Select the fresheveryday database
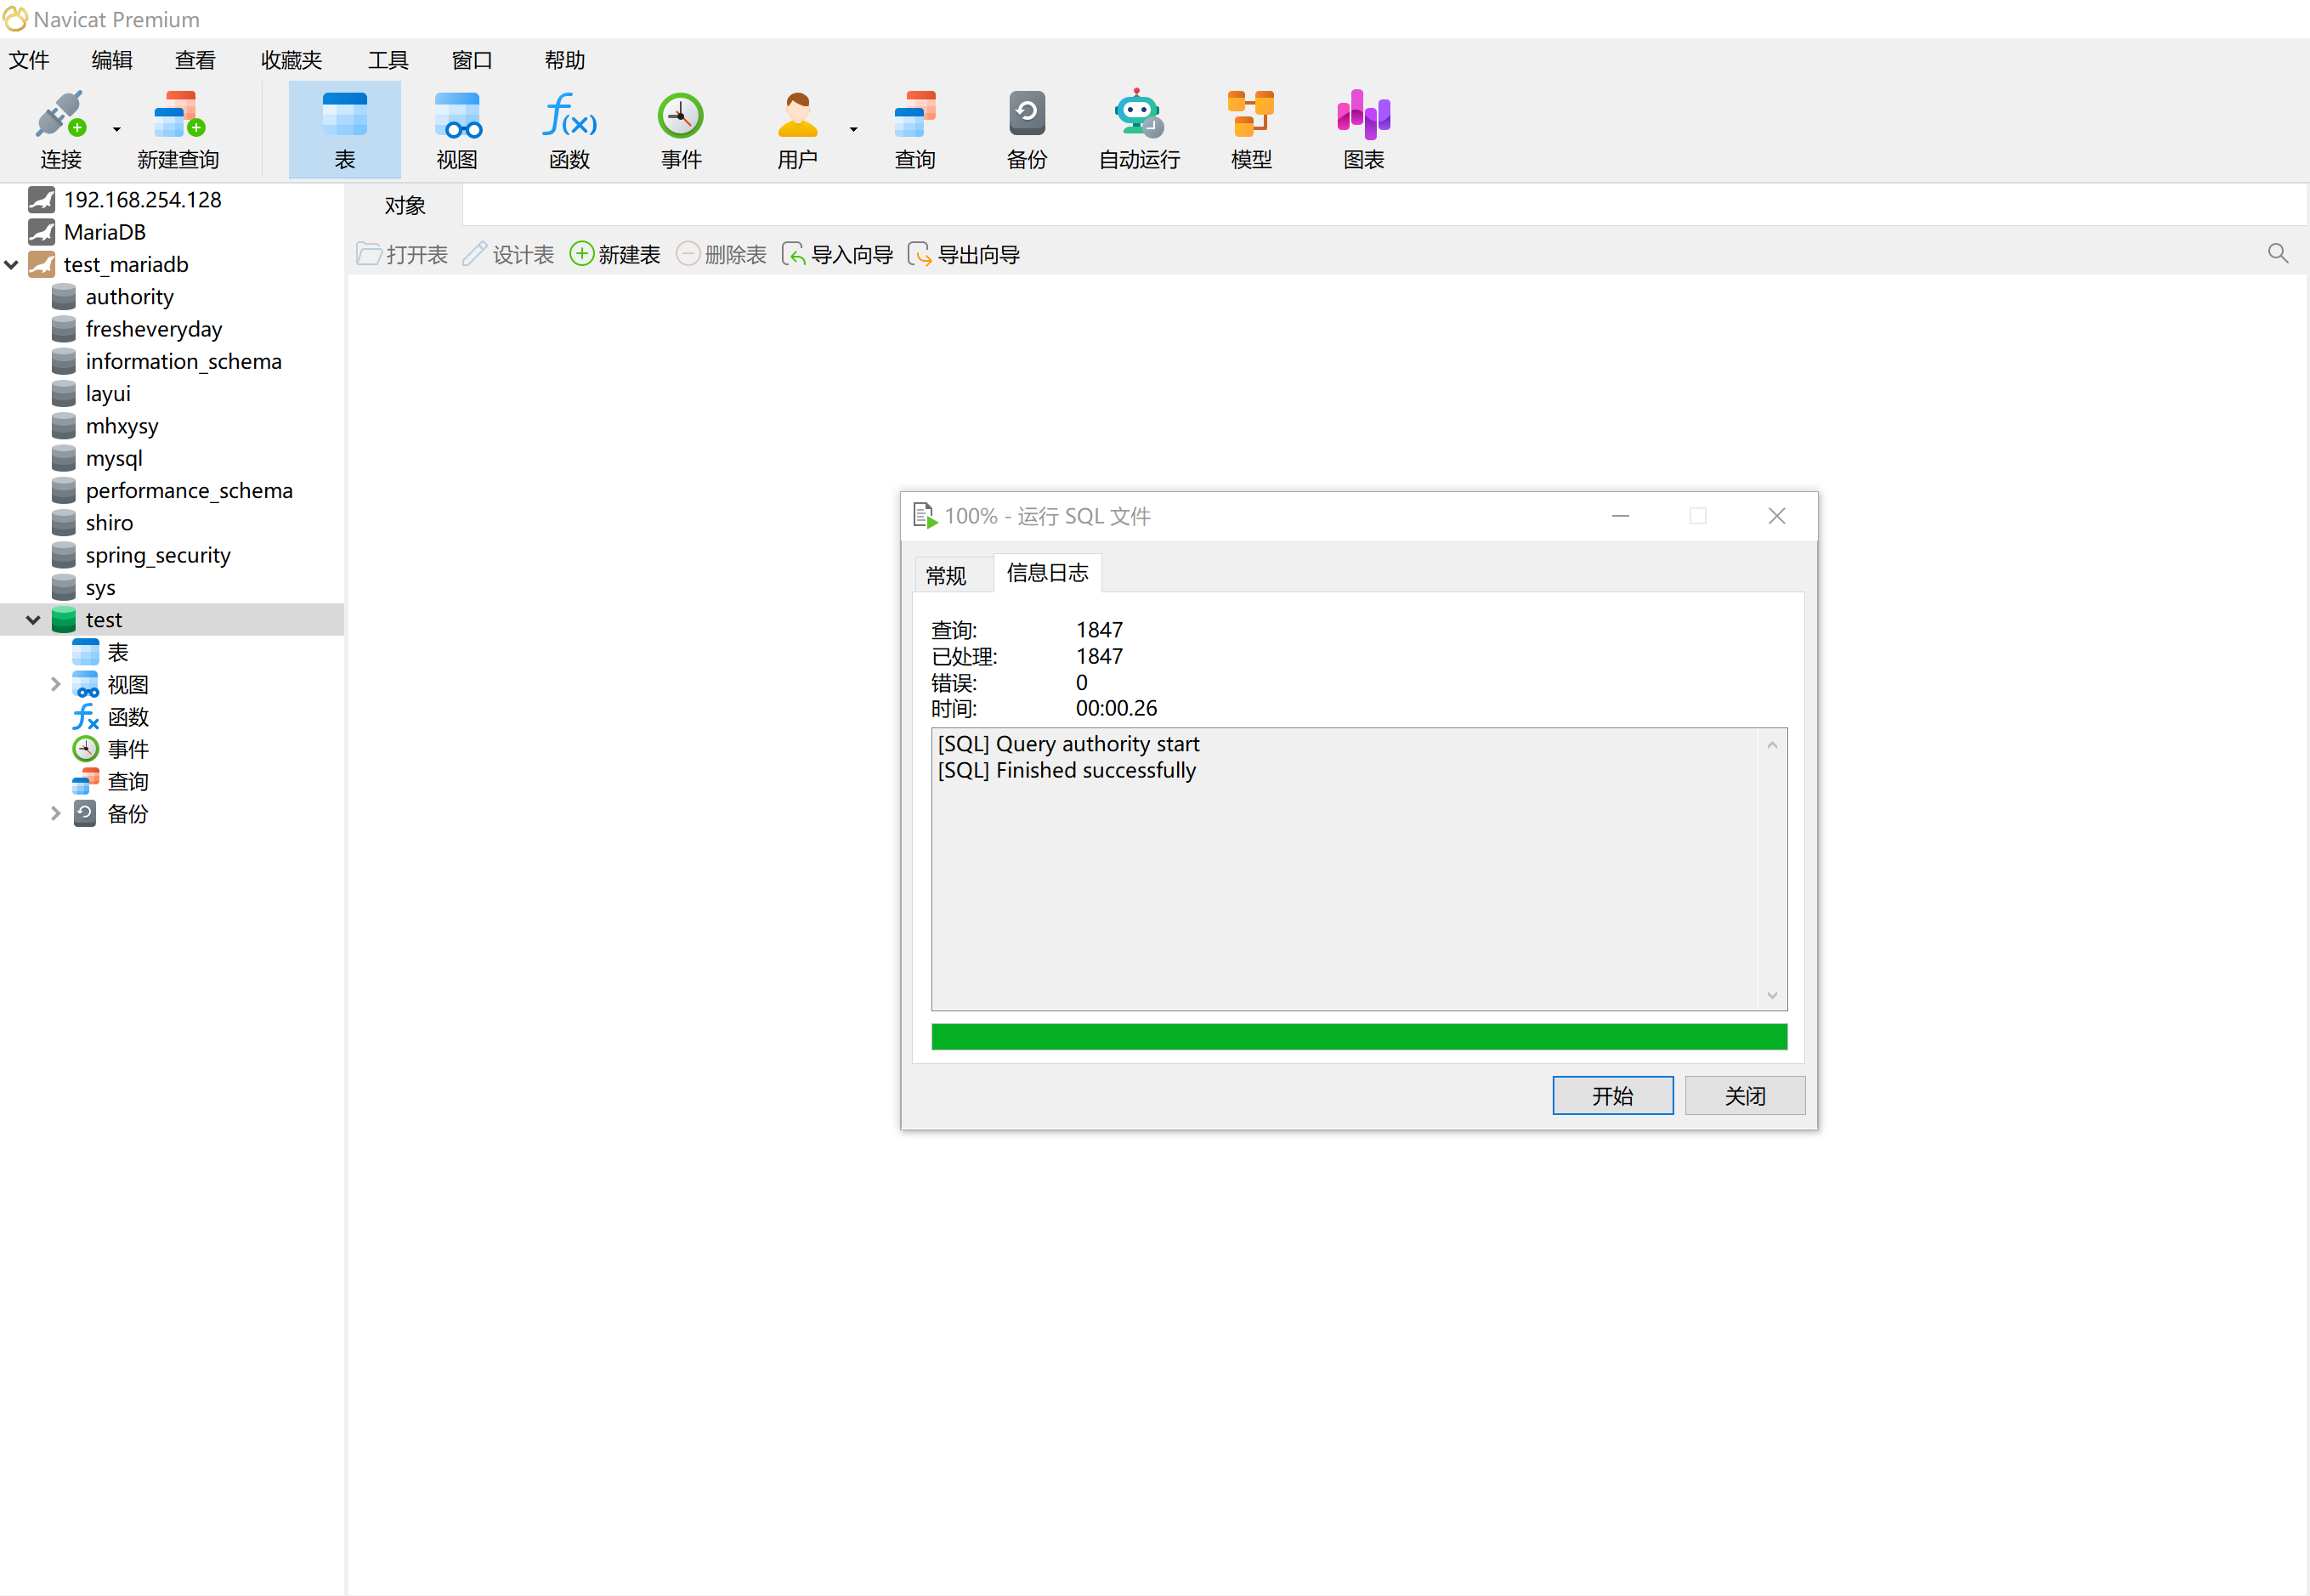Screen dimensions: 2310x1596 tap(153, 329)
